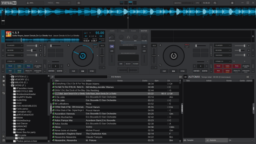Expand the KARAOKE folder

(12, 126)
